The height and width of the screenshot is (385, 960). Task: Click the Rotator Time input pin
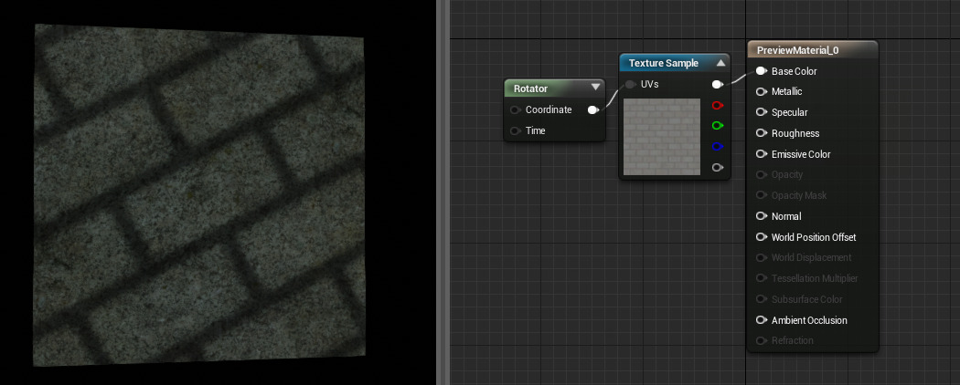[516, 131]
